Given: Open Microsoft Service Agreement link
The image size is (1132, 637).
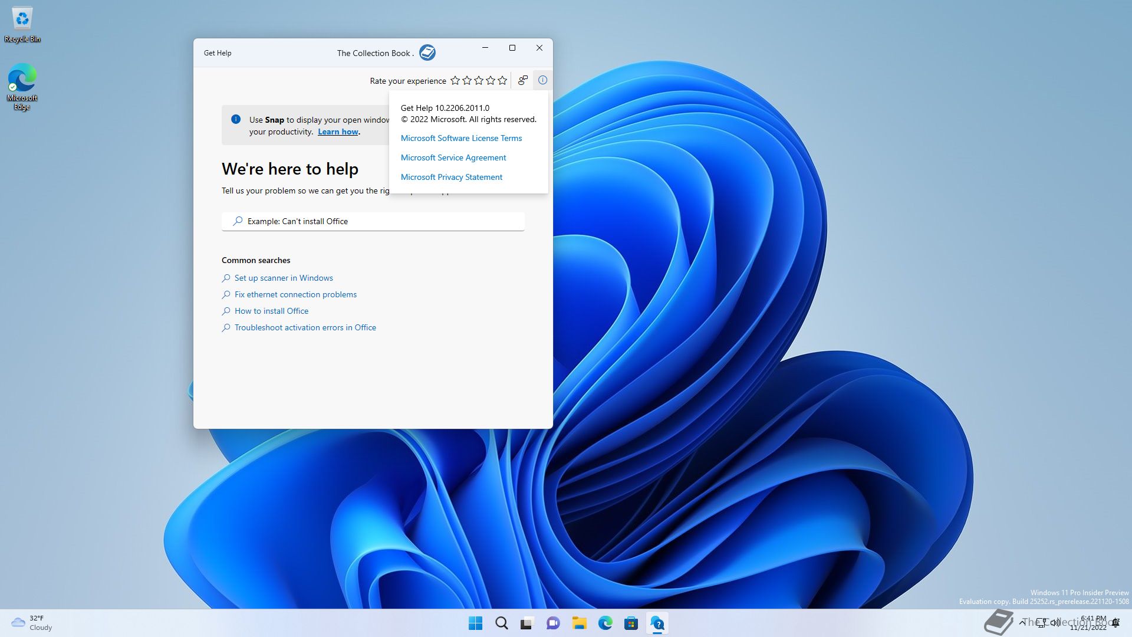Looking at the screenshot, I should tap(453, 157).
